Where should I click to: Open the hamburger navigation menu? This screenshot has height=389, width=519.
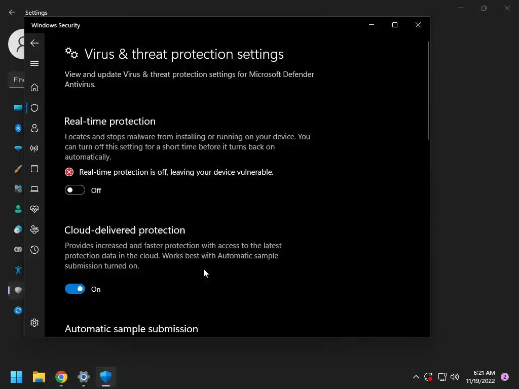point(34,63)
